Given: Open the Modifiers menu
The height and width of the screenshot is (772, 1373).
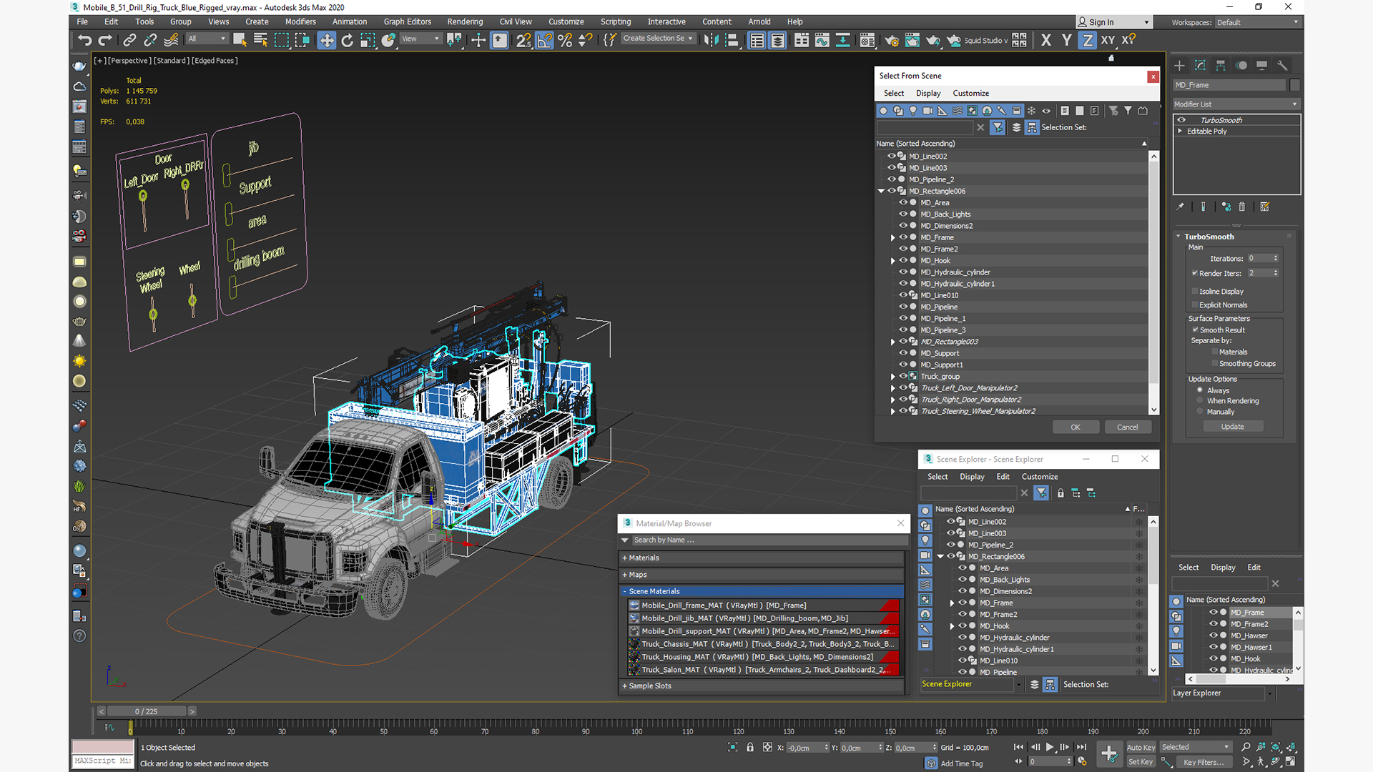Looking at the screenshot, I should tap(300, 21).
